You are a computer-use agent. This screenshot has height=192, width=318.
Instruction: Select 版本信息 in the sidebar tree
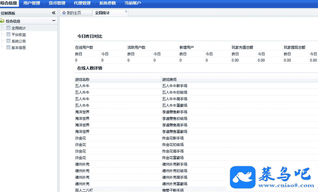(19, 48)
